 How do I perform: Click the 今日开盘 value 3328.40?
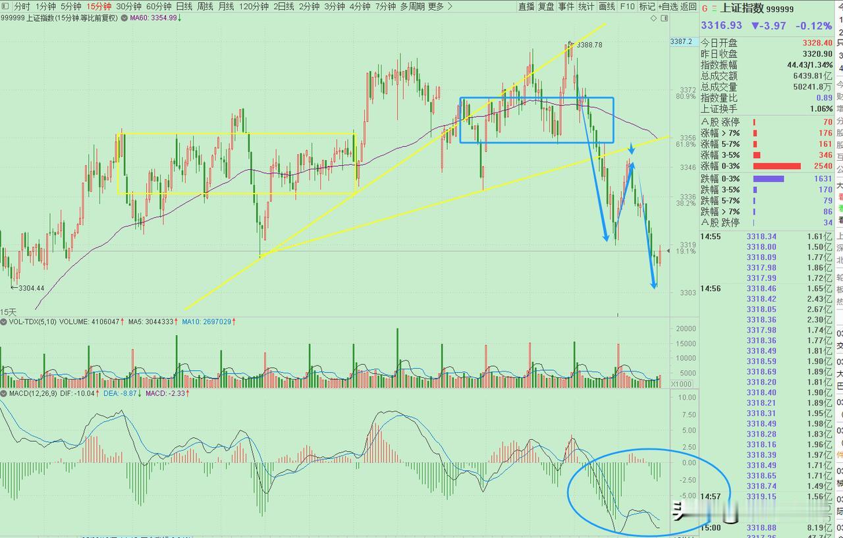coord(817,43)
